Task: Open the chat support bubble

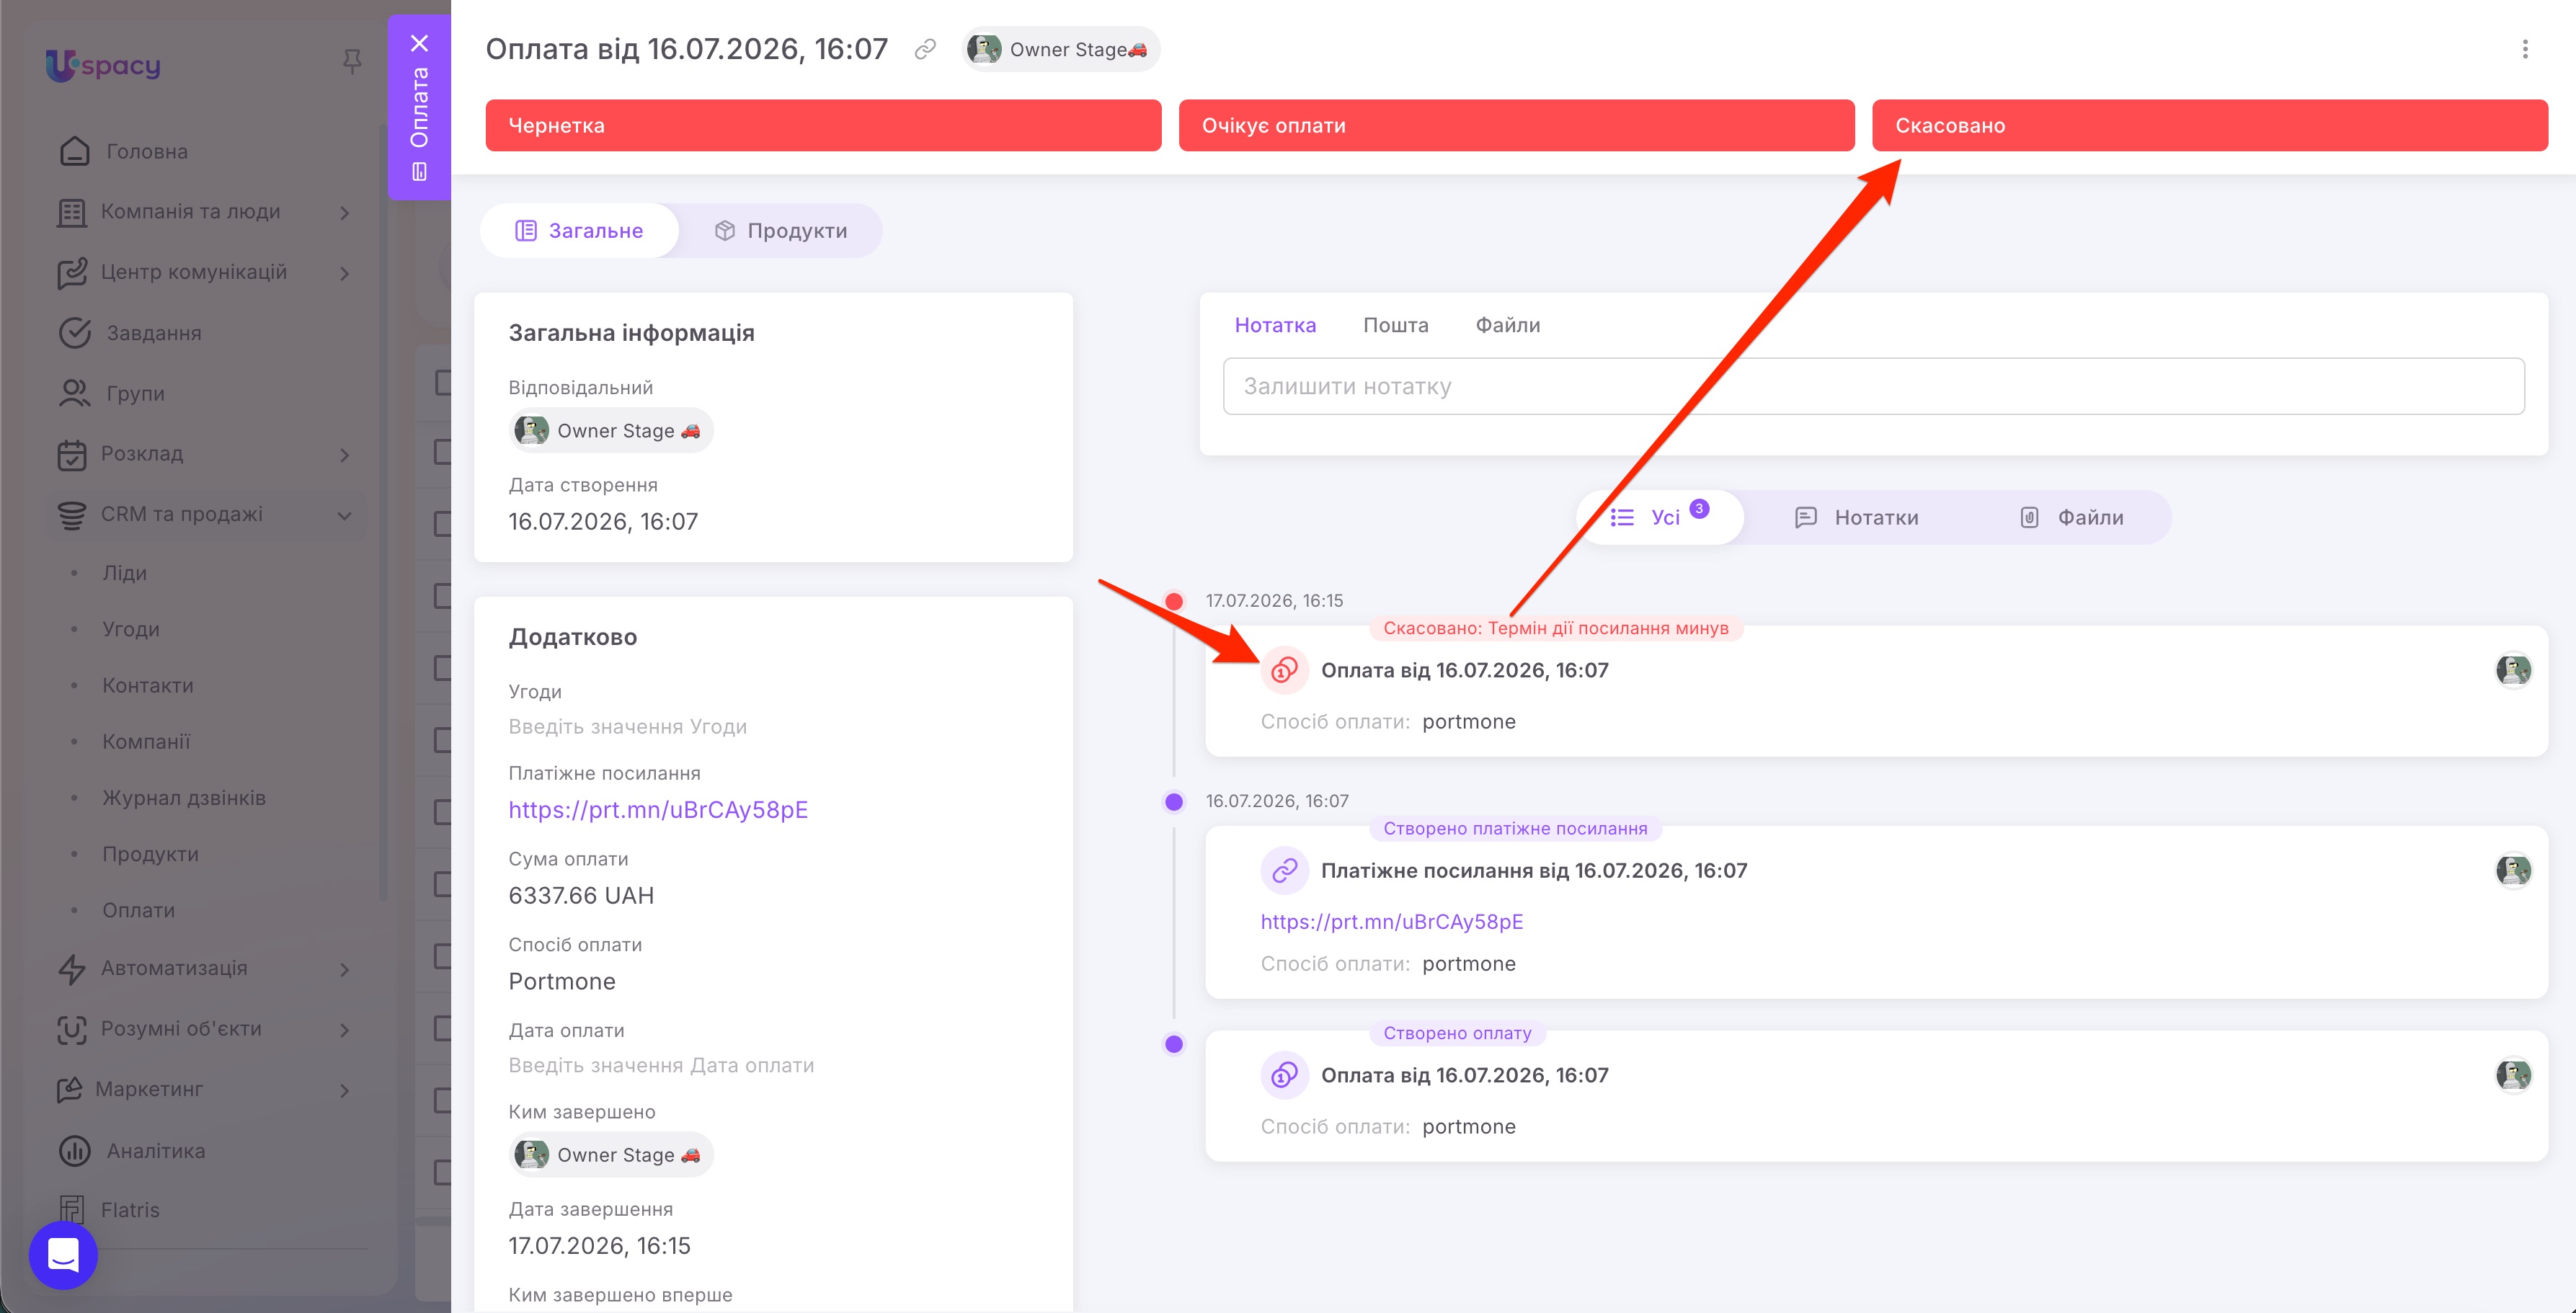Action: (x=63, y=1254)
